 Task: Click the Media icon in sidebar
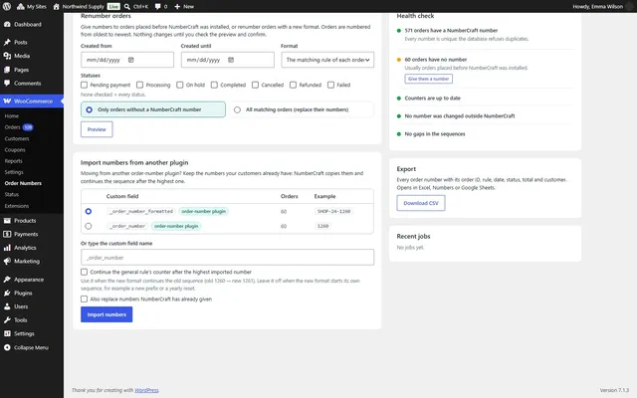7,56
